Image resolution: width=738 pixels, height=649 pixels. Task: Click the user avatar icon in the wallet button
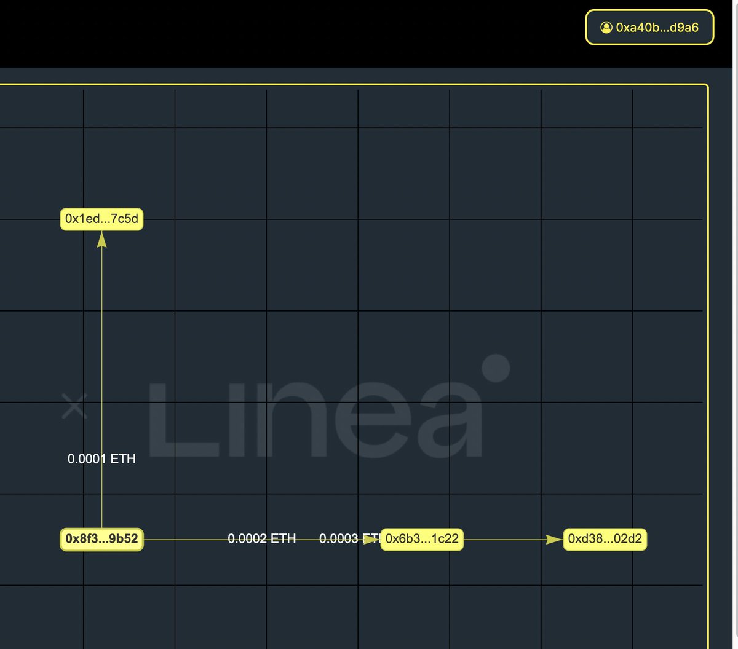(x=606, y=27)
